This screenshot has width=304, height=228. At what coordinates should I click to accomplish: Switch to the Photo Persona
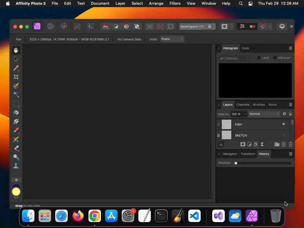37,26
